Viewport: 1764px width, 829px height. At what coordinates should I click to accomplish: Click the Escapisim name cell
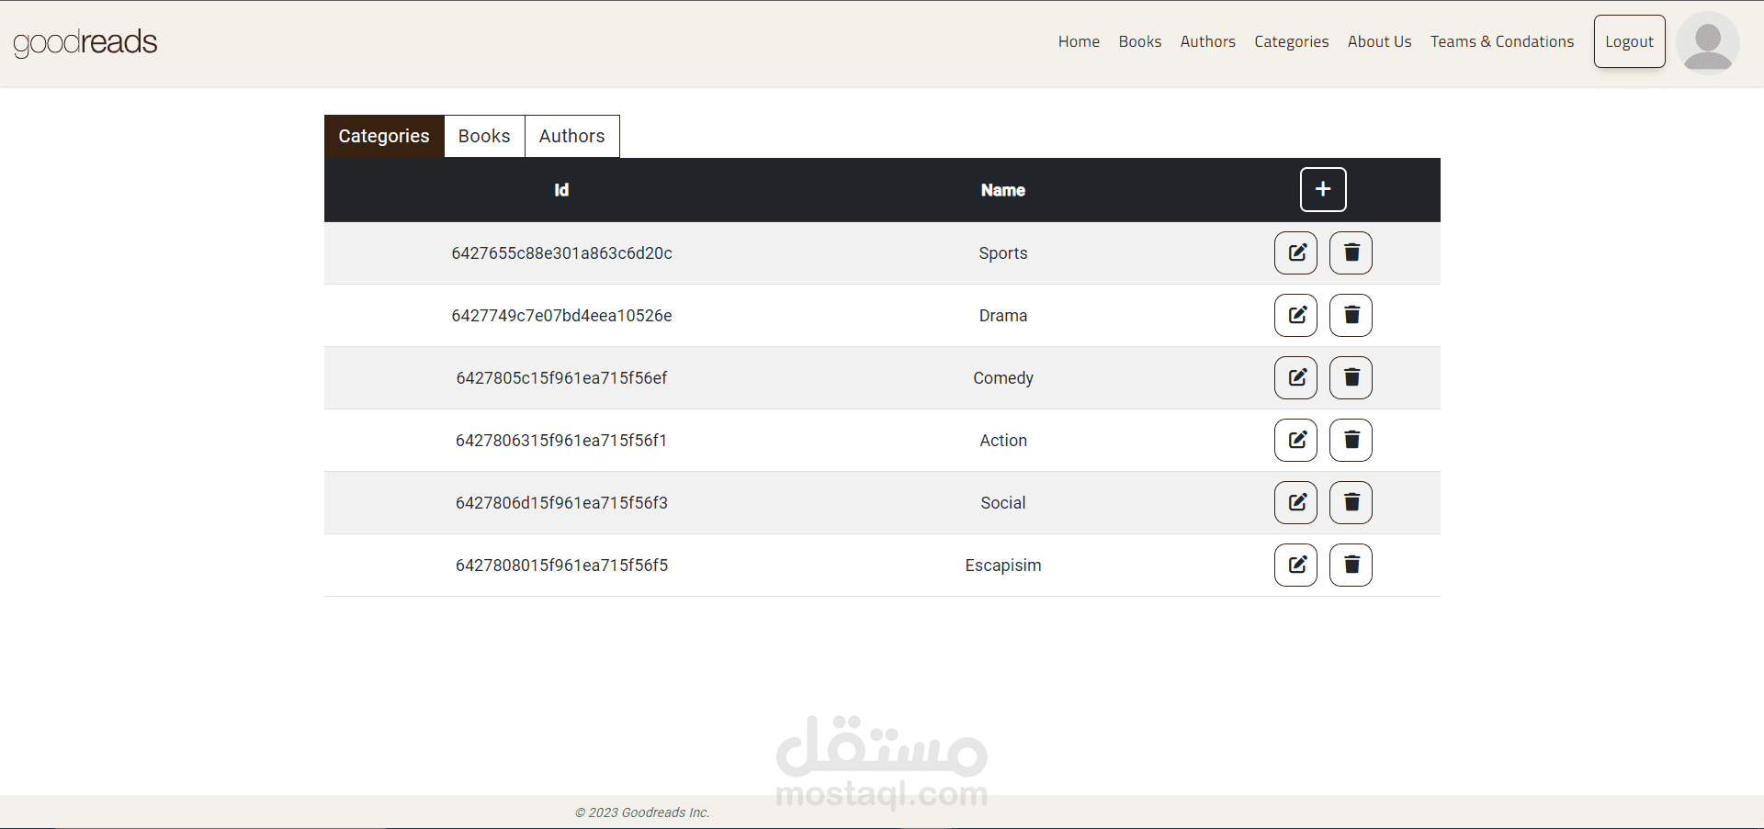click(1002, 566)
